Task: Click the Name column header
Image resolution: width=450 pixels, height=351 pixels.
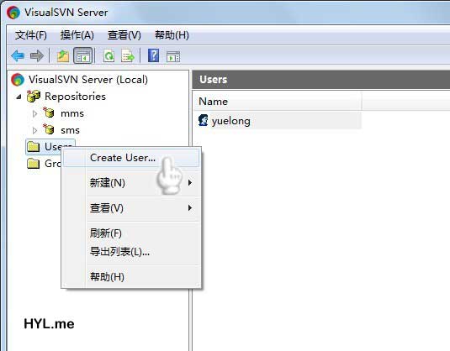Action: tap(278, 101)
